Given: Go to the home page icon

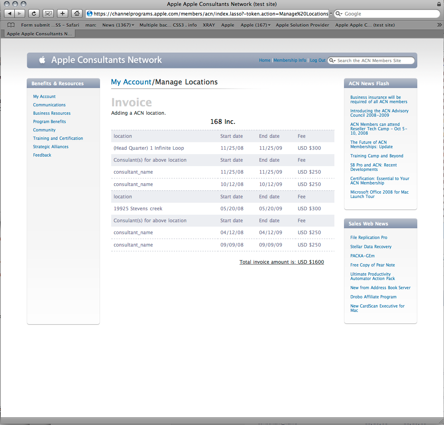Looking at the screenshot, I should (77, 14).
